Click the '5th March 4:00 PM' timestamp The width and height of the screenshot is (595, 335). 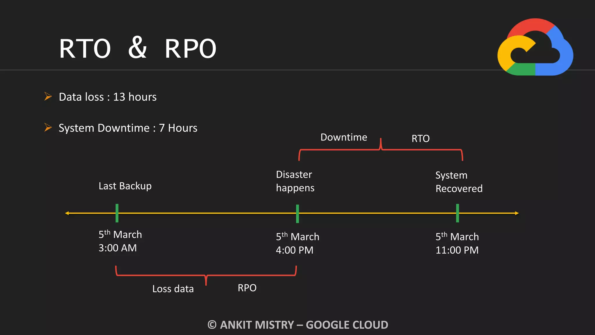click(x=297, y=243)
